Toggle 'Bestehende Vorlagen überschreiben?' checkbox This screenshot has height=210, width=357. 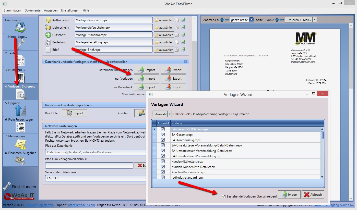point(224,196)
